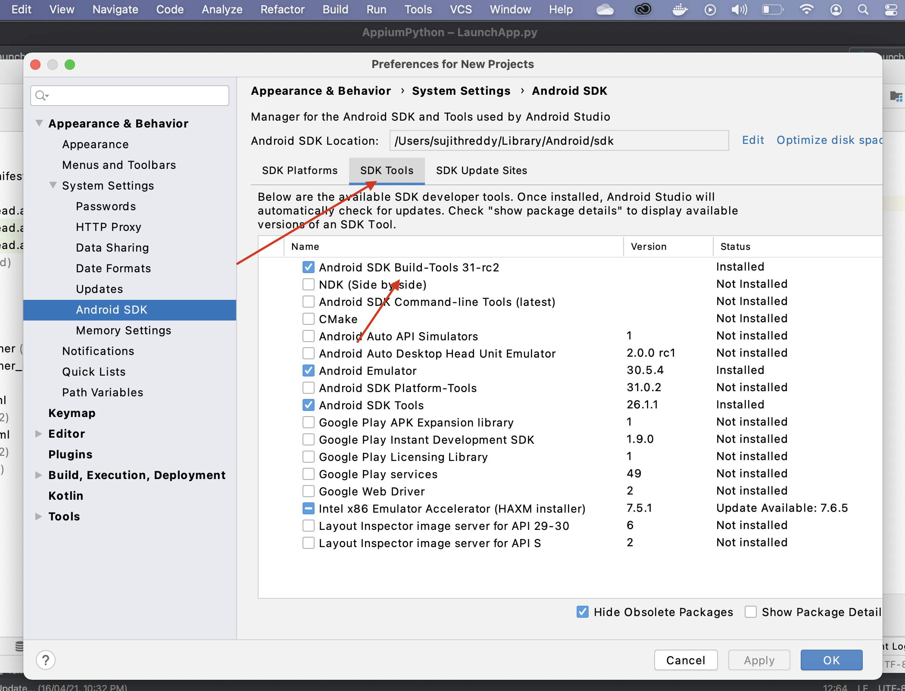
Task: Enable Android SDK Command-line Tools (latest)
Action: pyautogui.click(x=308, y=302)
